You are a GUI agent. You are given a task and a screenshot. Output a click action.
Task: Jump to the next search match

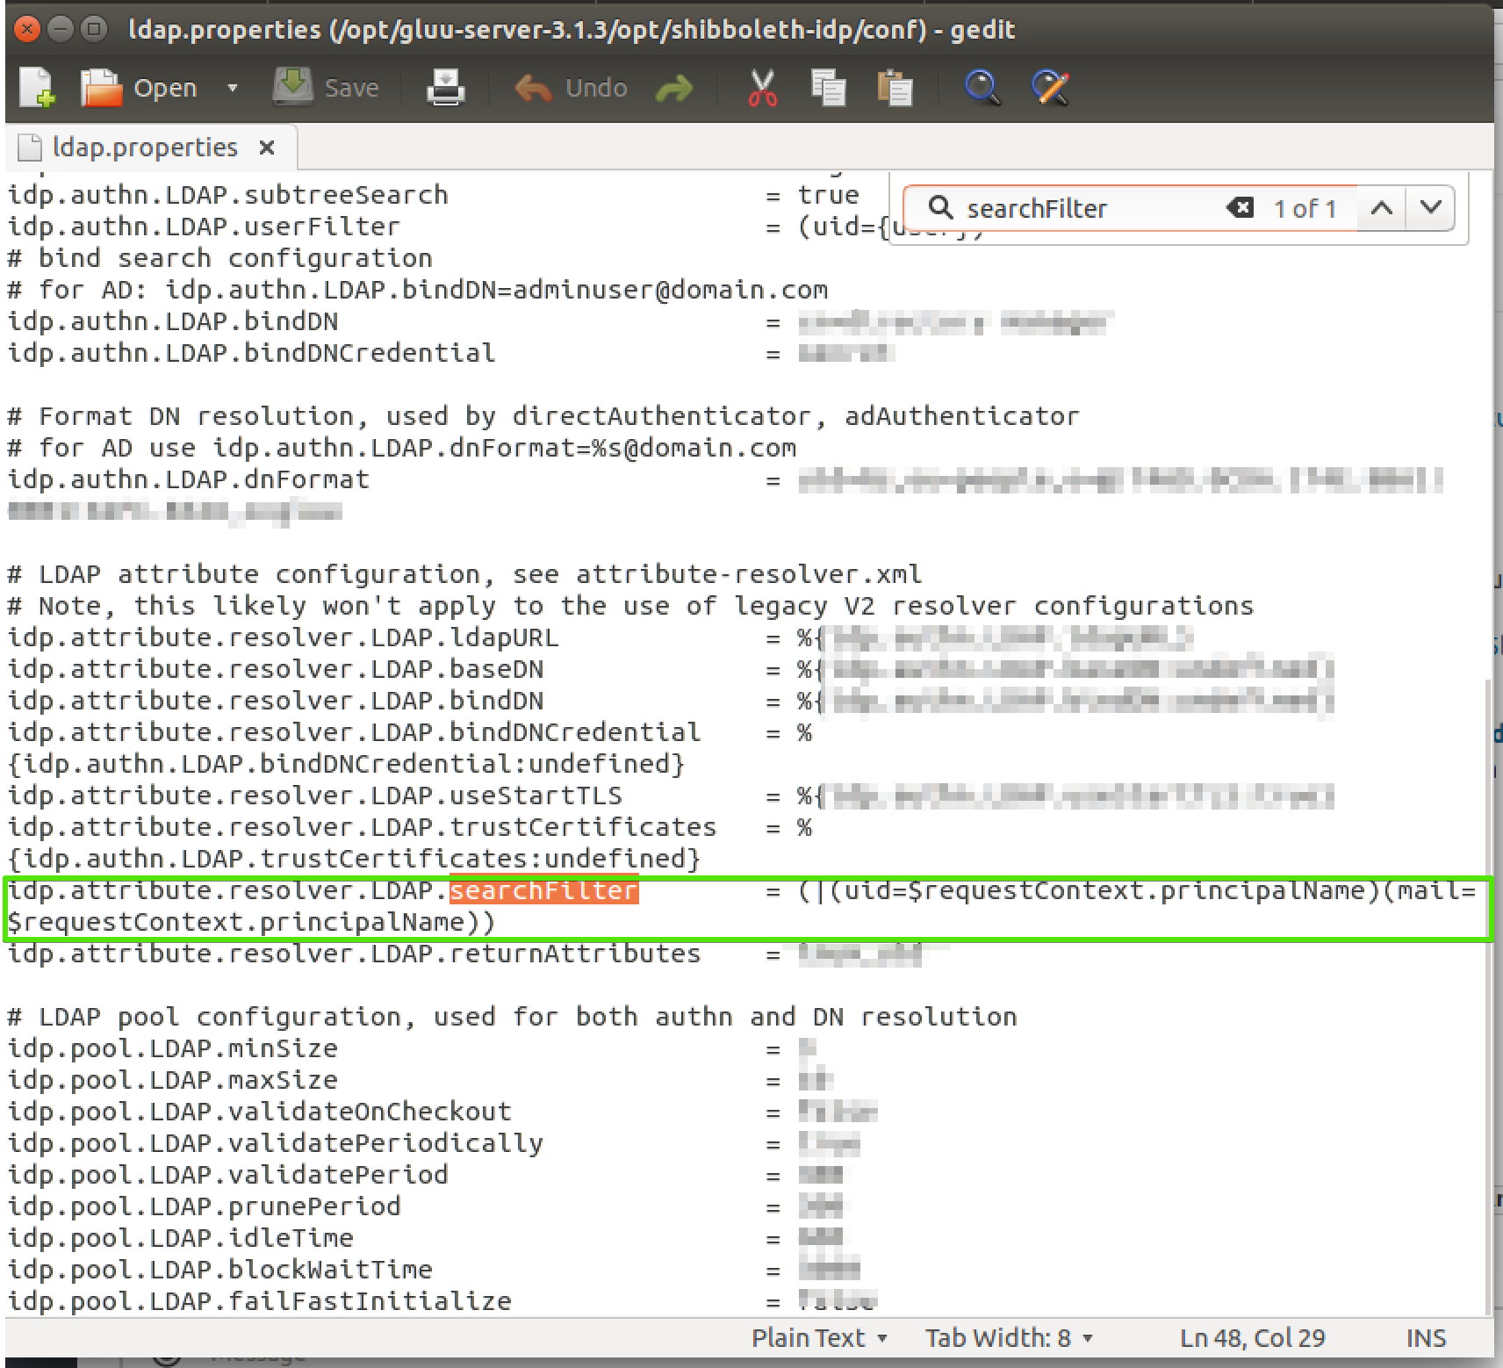coord(1431,208)
